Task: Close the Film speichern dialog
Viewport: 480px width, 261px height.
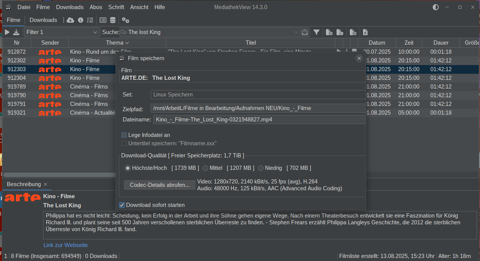Action: click(359, 58)
